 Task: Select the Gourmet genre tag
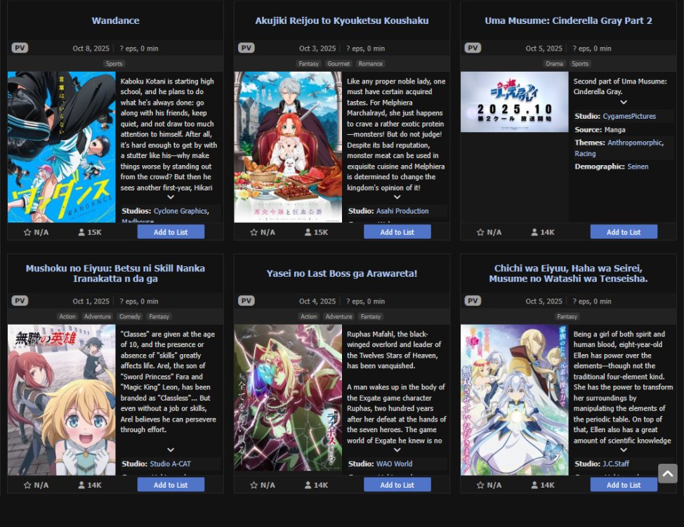(x=338, y=64)
